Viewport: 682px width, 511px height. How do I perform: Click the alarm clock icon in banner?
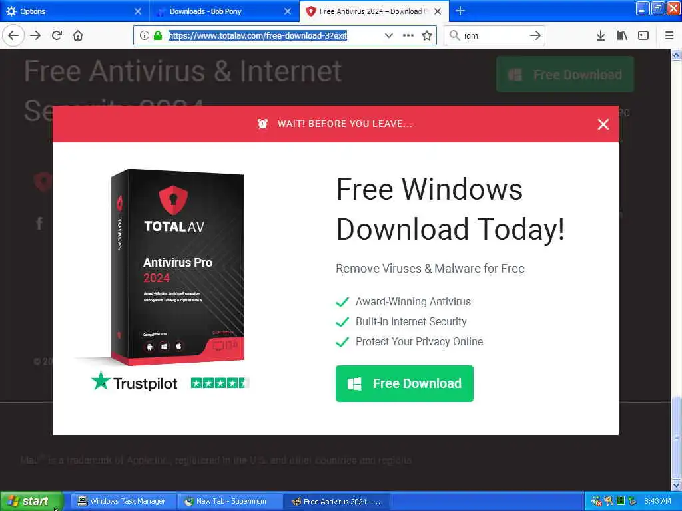pos(262,124)
